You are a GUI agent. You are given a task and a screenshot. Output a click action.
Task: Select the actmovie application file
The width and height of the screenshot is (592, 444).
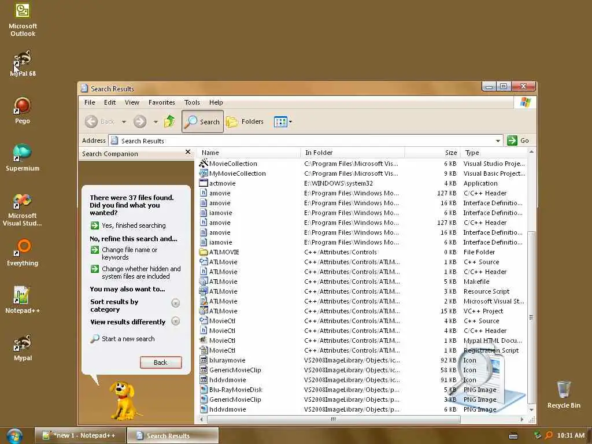pyautogui.click(x=222, y=183)
